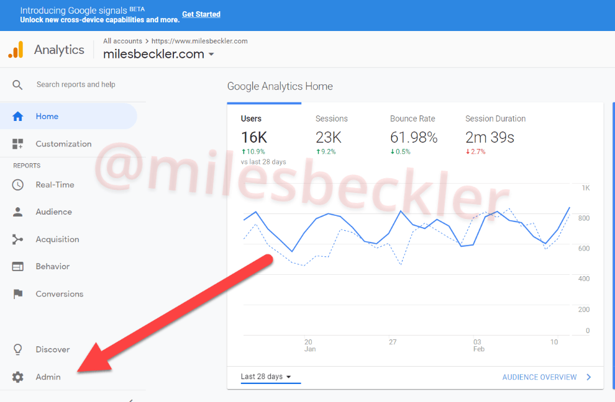This screenshot has width=615, height=402.
Task: Click the https://www.milesbeckler.com breadcrumb
Action: (x=199, y=41)
